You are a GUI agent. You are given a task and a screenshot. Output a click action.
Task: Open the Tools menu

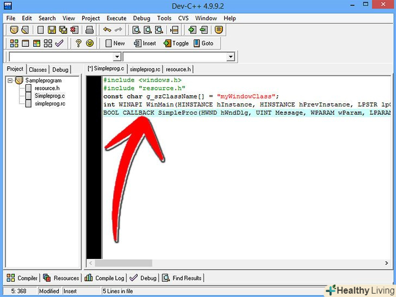pyautogui.click(x=164, y=18)
